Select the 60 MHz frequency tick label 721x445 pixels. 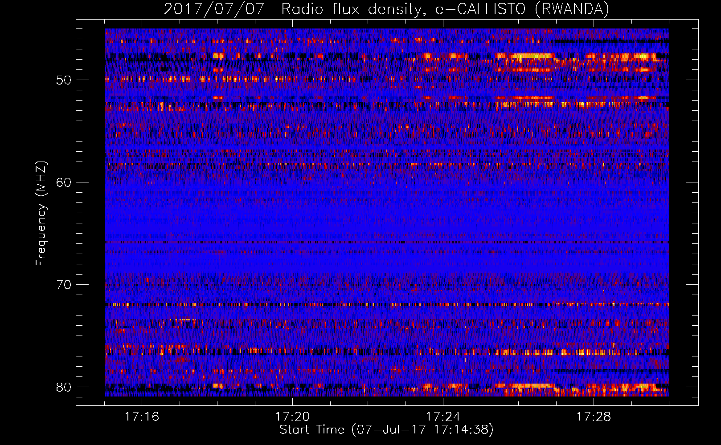click(64, 182)
